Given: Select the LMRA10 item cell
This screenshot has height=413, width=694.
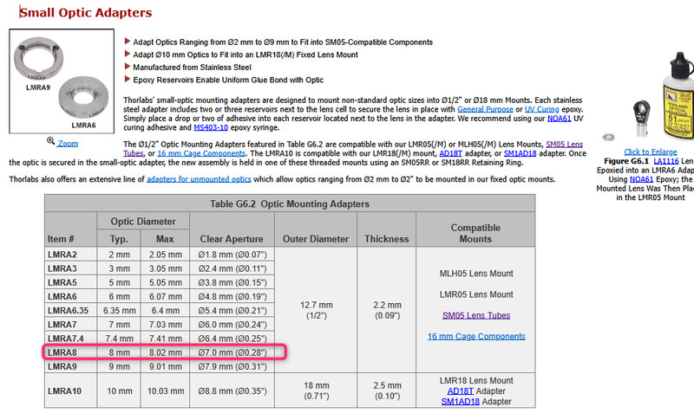Looking at the screenshot, I should [71, 390].
